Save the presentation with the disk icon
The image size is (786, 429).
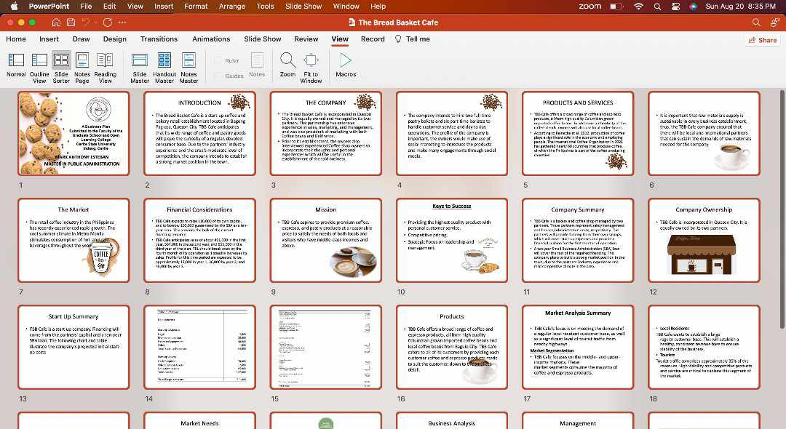point(71,23)
